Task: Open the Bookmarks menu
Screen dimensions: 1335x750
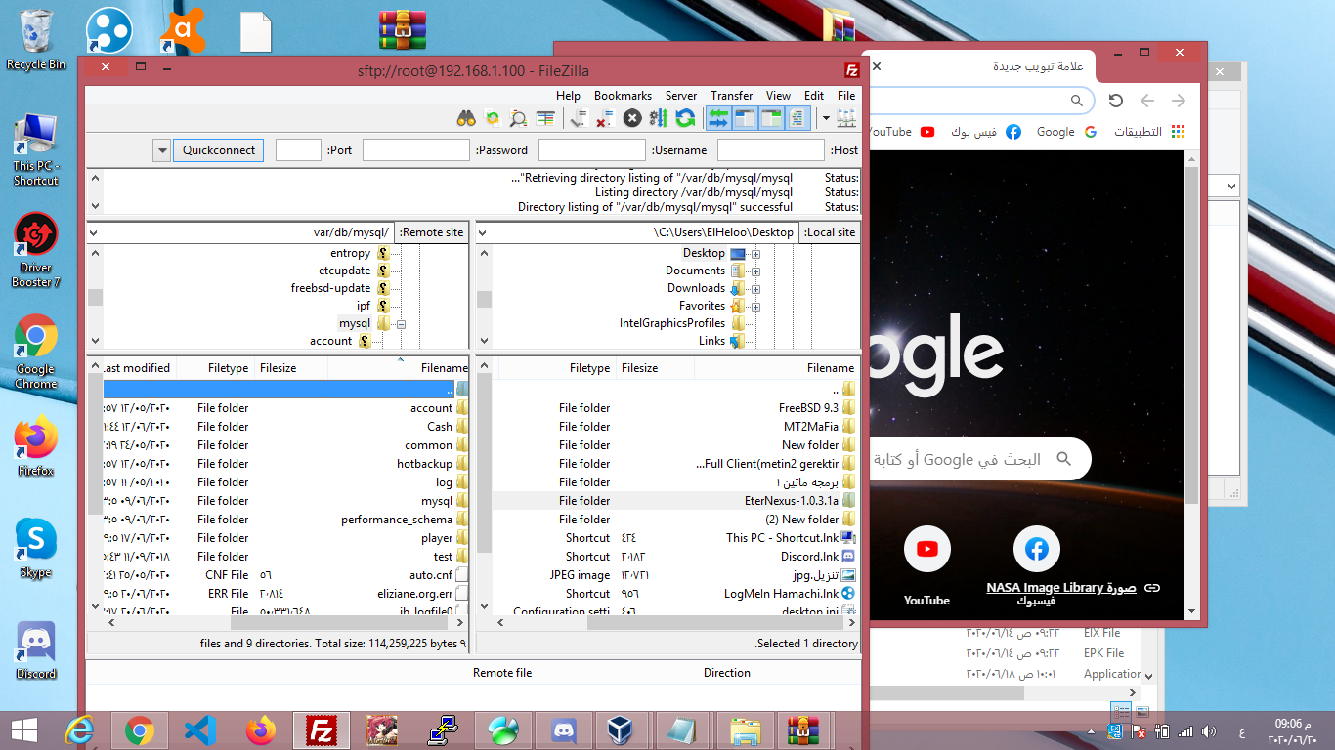Action: click(x=623, y=96)
